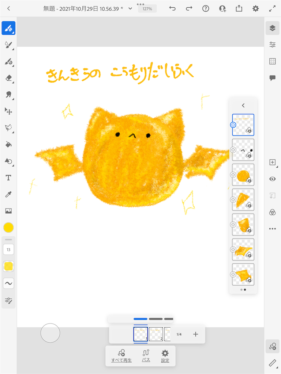The width and height of the screenshot is (281, 374).
Task: Open brush flow yellow square control
Action: tap(9, 266)
